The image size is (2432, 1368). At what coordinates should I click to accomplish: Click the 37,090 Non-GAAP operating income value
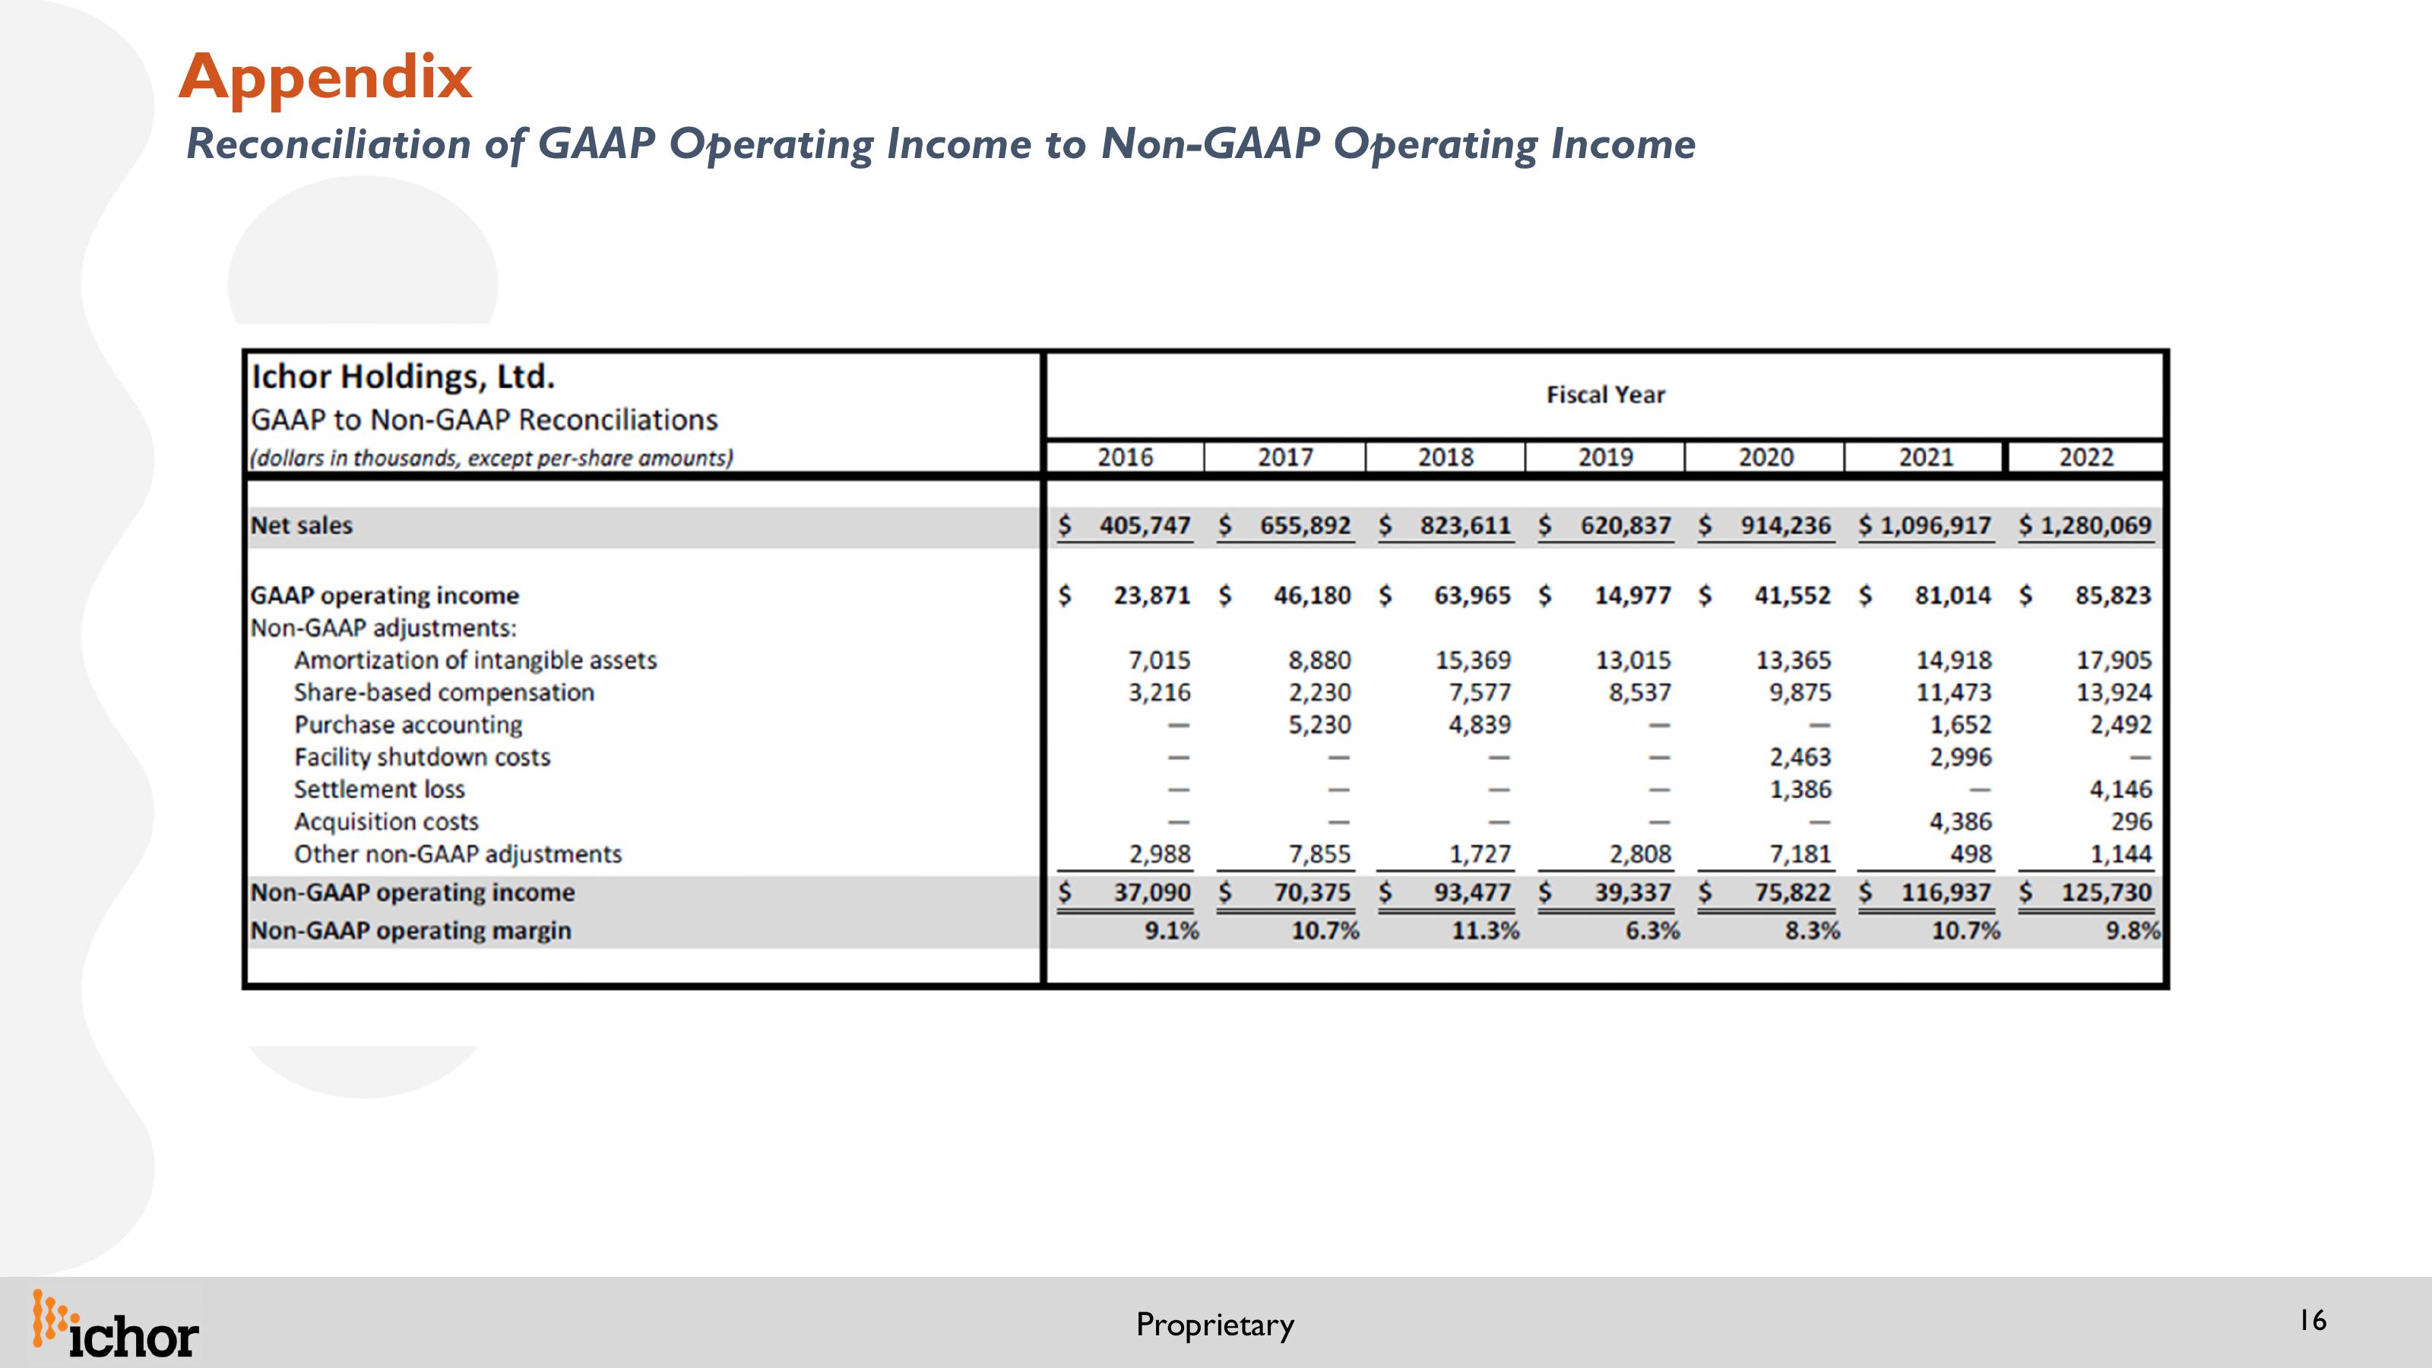(x=1152, y=892)
